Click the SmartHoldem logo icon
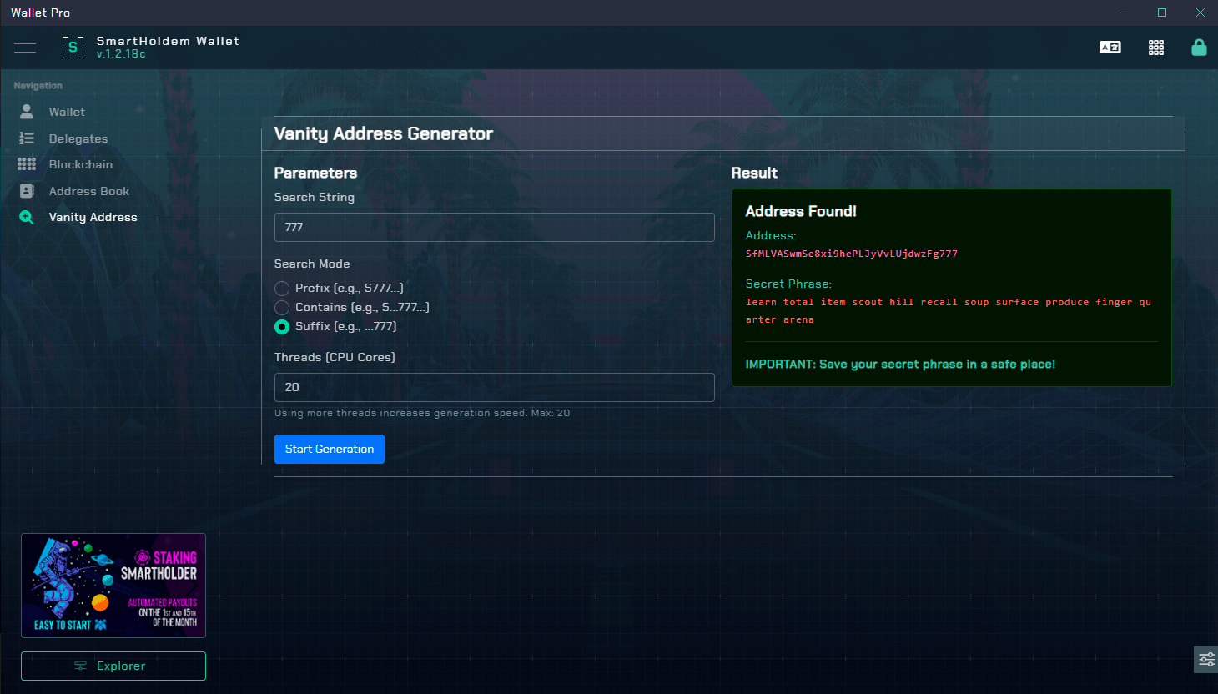The height and width of the screenshot is (694, 1218). 73,48
